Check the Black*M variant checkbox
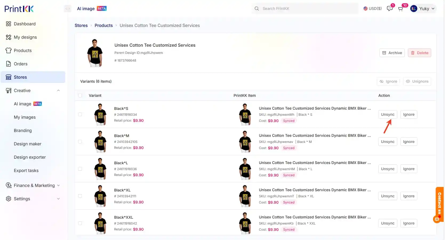 click(x=80, y=142)
